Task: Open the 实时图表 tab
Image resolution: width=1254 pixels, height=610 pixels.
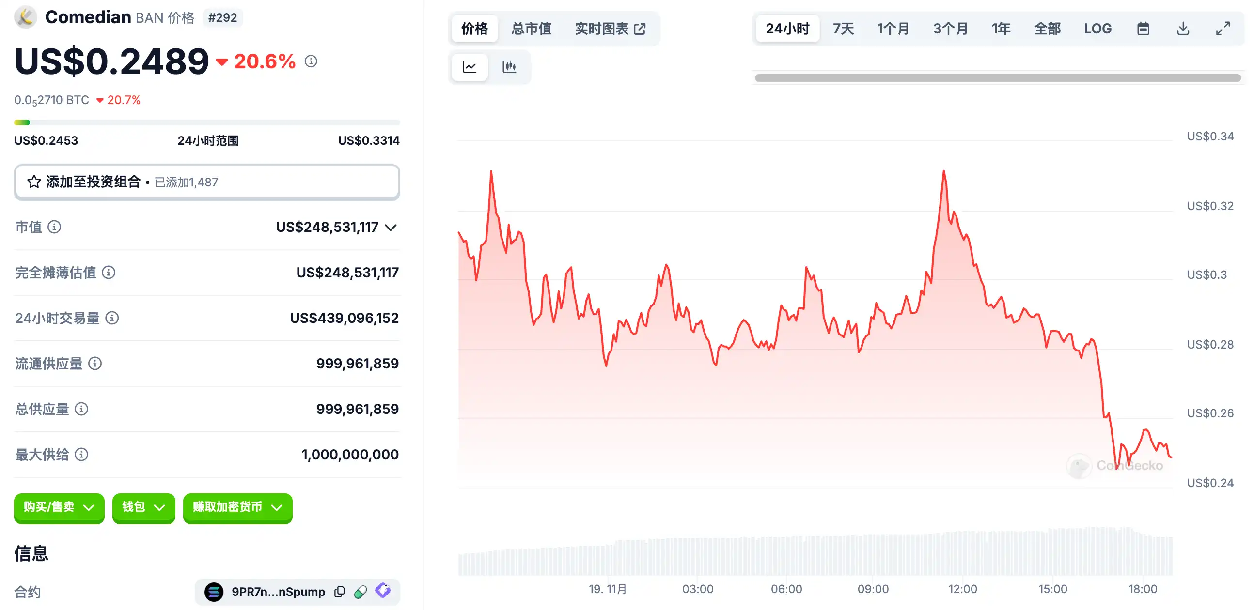Action: [x=610, y=29]
